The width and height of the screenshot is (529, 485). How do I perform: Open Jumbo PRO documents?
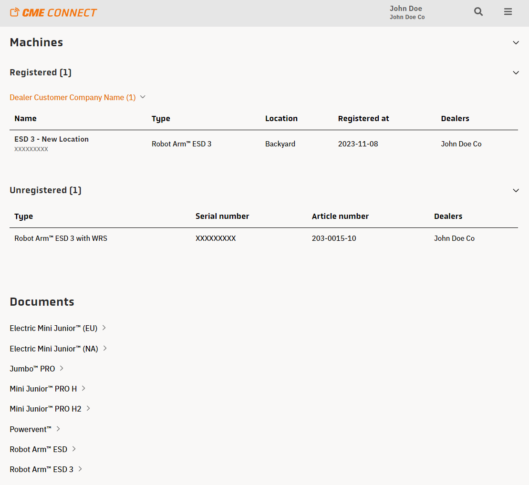pyautogui.click(x=32, y=369)
